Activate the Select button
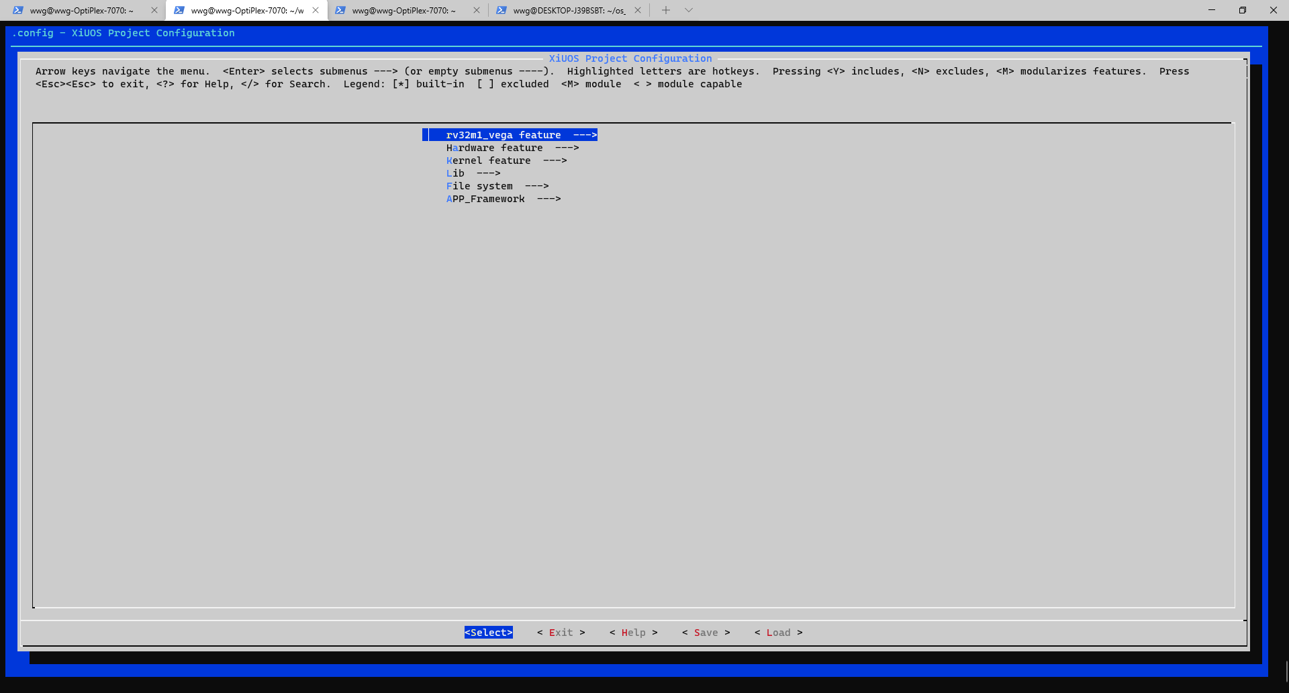 click(489, 633)
